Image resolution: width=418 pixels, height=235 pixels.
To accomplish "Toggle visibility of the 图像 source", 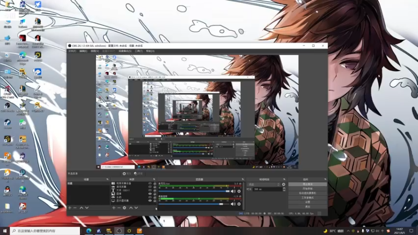I will [x=150, y=194].
